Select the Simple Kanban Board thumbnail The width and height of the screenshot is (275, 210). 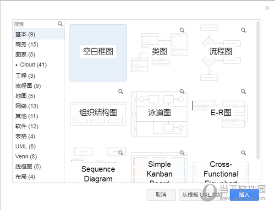(159, 165)
